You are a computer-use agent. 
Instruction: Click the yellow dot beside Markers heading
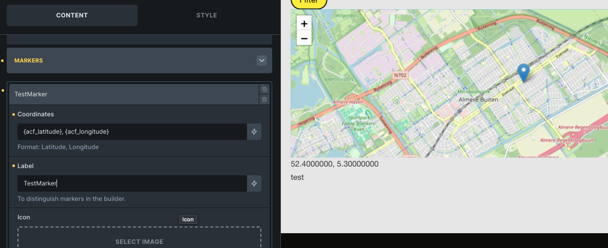[x=3, y=60]
